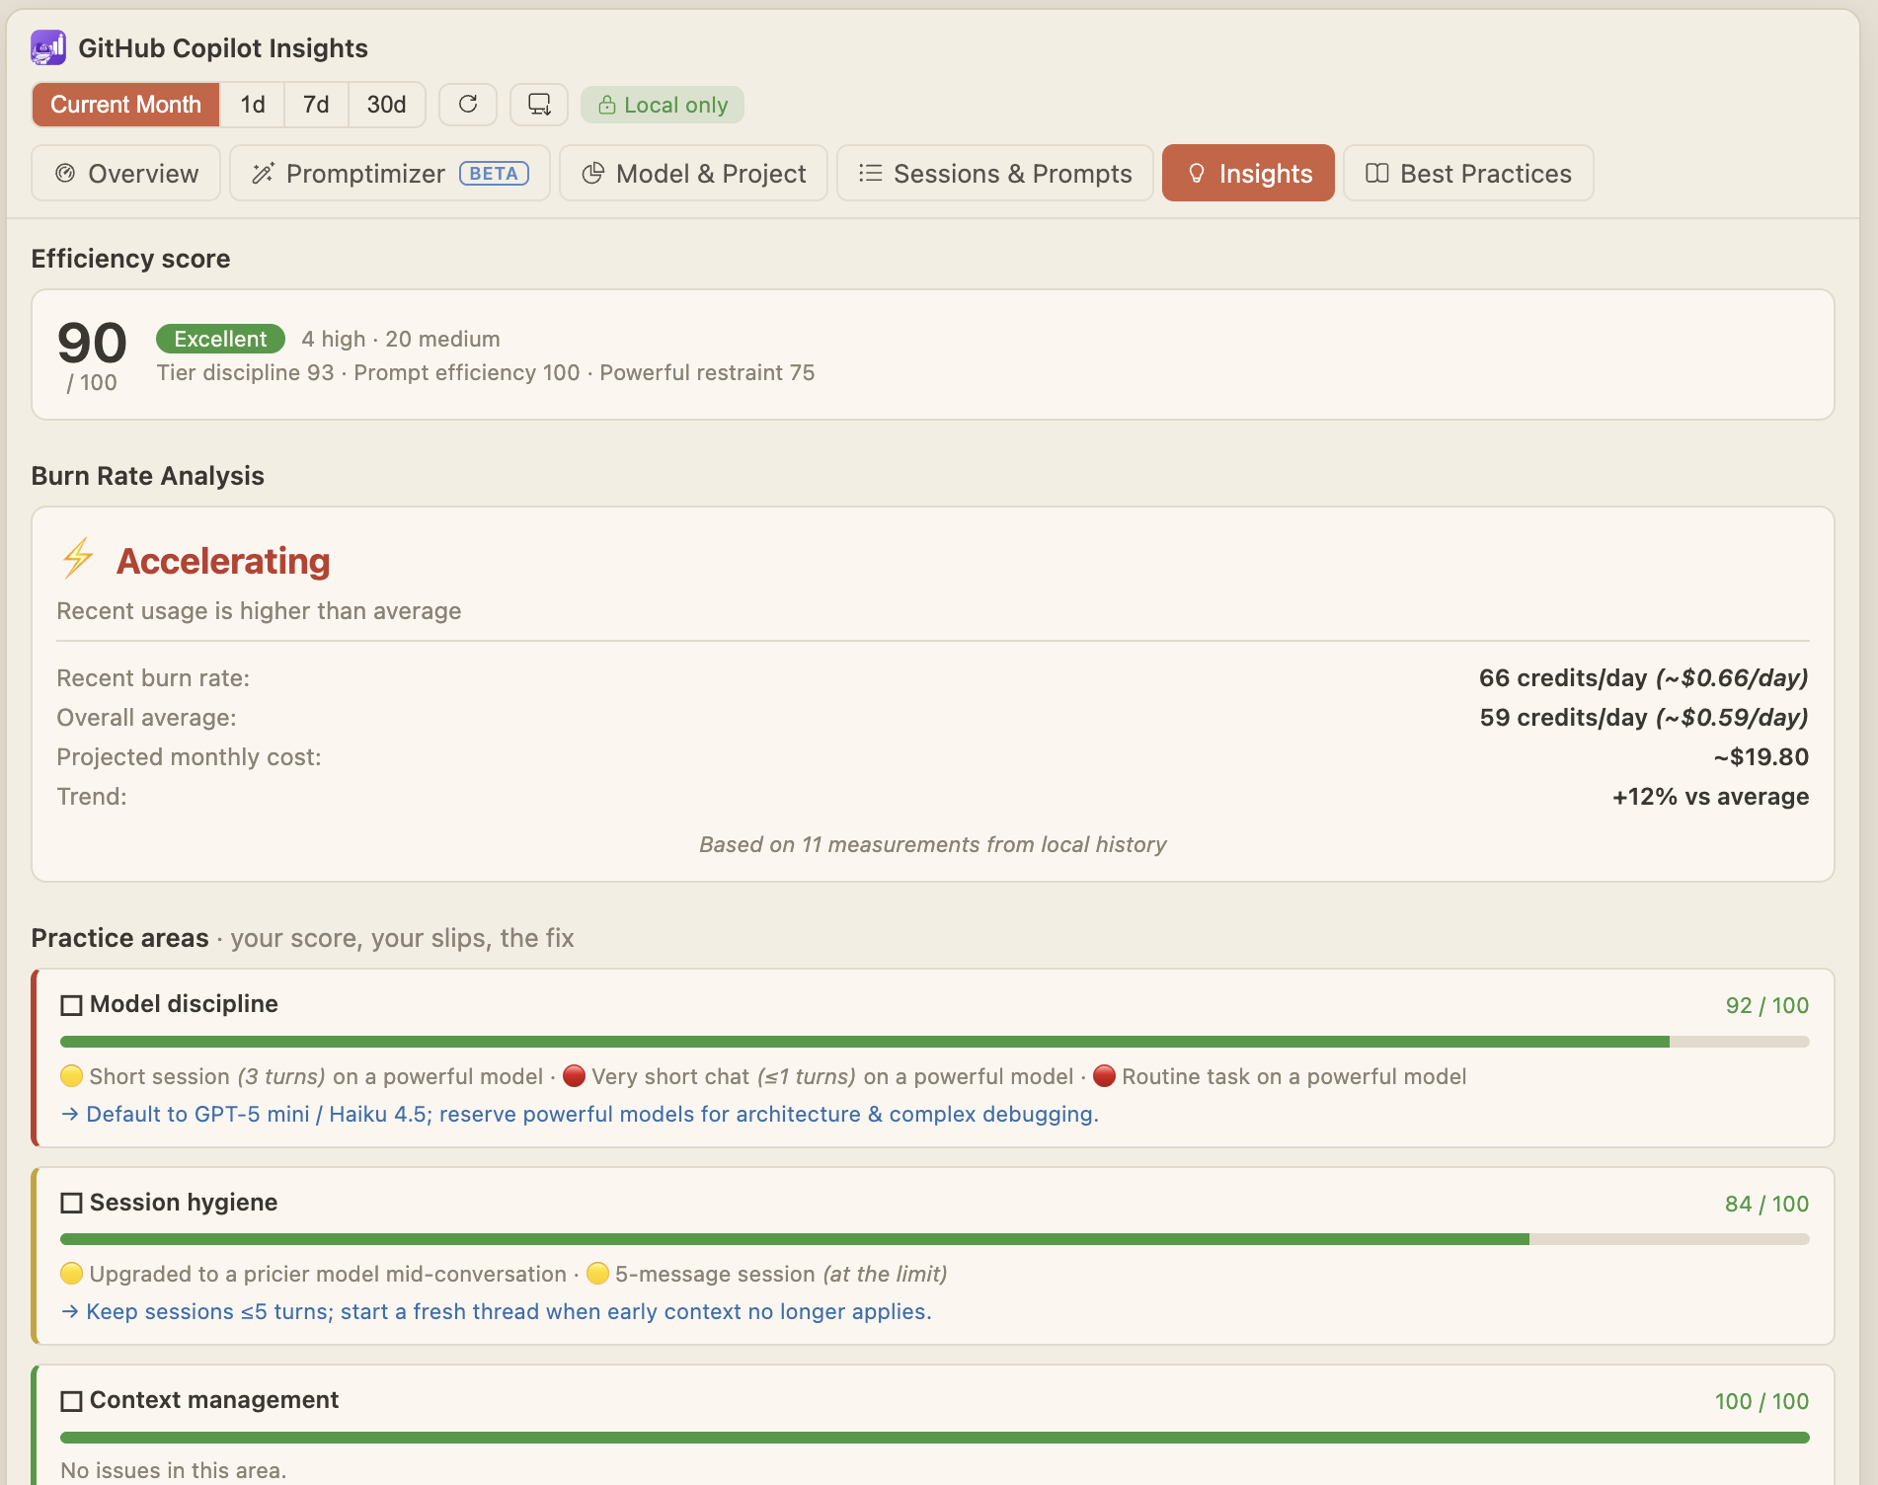Click the Excellent score badge
Image resolution: width=1878 pixels, height=1485 pixels.
(220, 339)
